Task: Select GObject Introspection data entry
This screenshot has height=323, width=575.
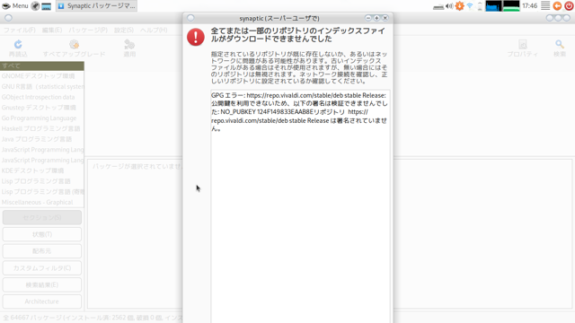Action: (42, 97)
